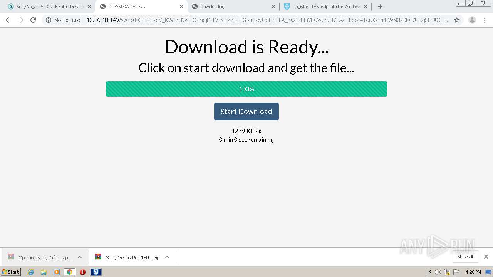
Task: Open the network tray icon
Action: coord(447,272)
